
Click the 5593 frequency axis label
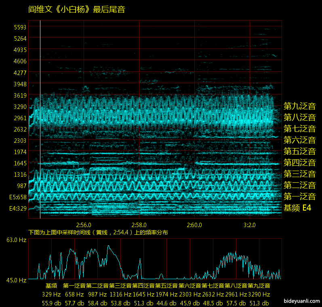coord(20,27)
